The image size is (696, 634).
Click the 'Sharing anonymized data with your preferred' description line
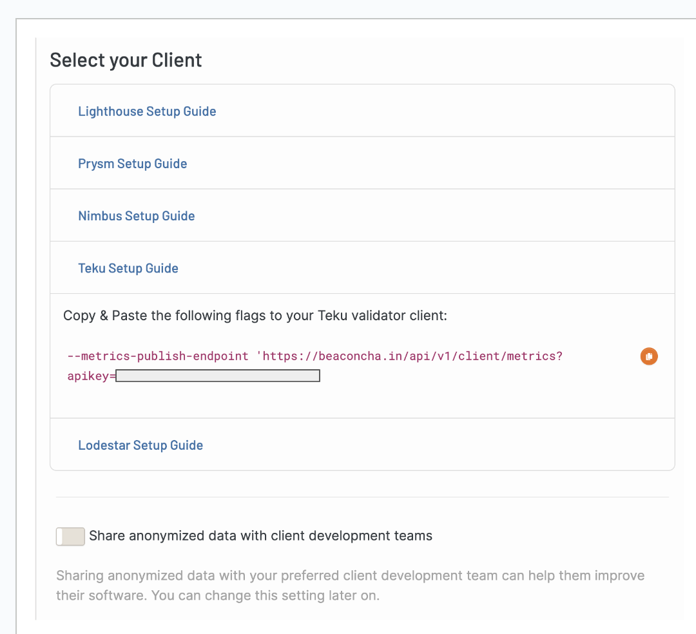[x=258, y=575]
